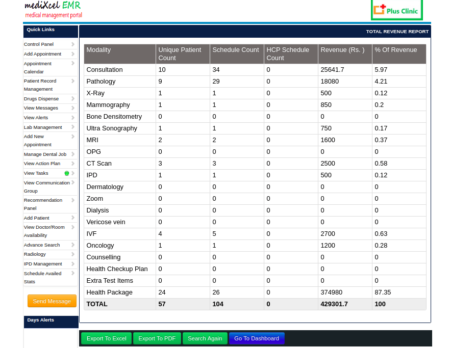Click the View Messages chevron arrow
This screenshot has width=450, height=348.
tap(72, 108)
